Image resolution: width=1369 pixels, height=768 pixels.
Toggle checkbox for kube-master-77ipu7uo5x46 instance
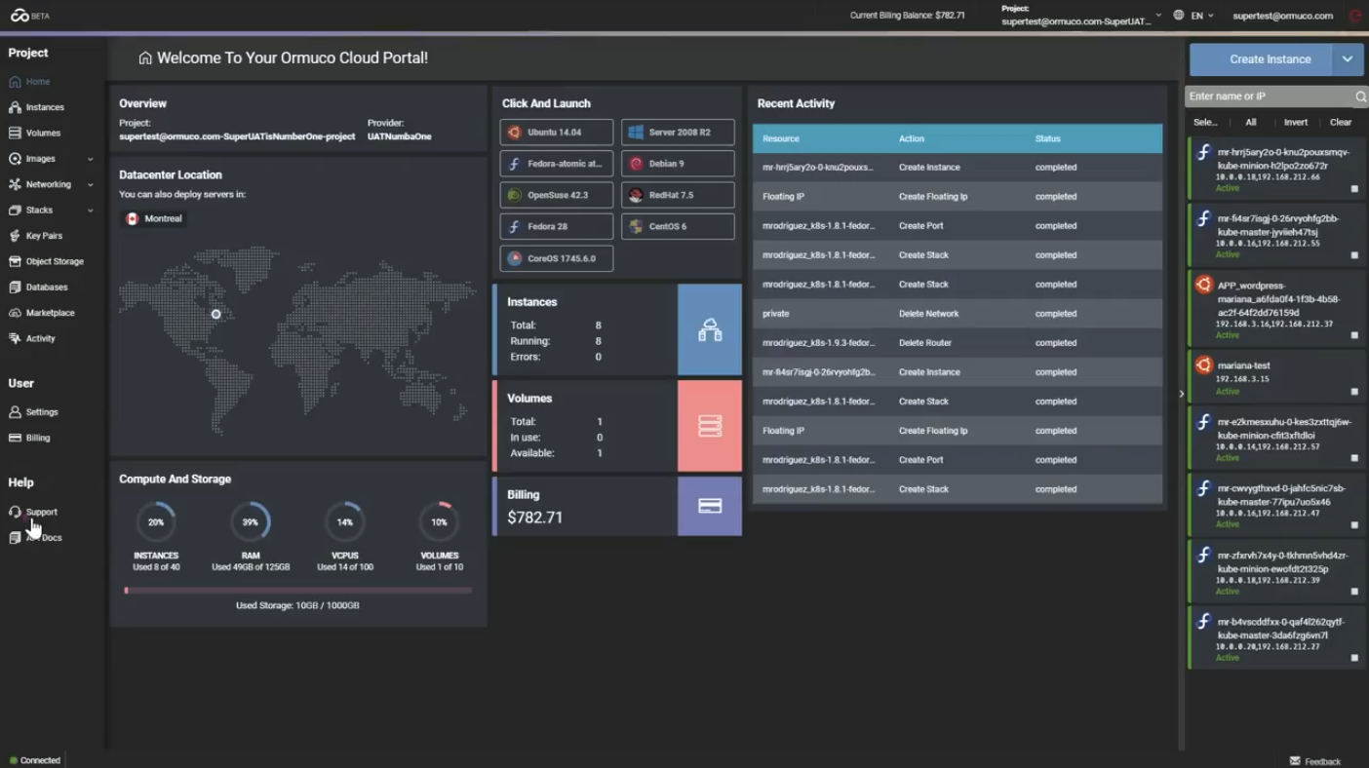[1354, 525]
